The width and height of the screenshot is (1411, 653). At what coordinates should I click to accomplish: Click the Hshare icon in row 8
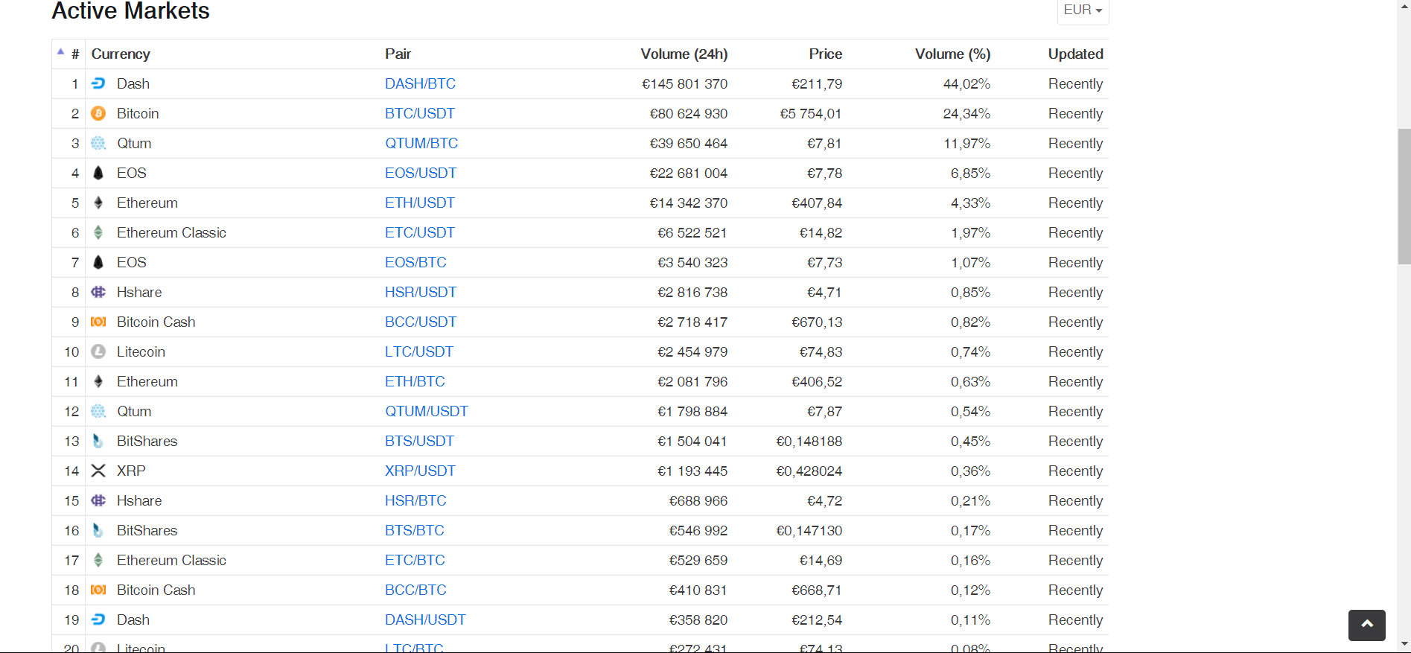click(x=98, y=292)
